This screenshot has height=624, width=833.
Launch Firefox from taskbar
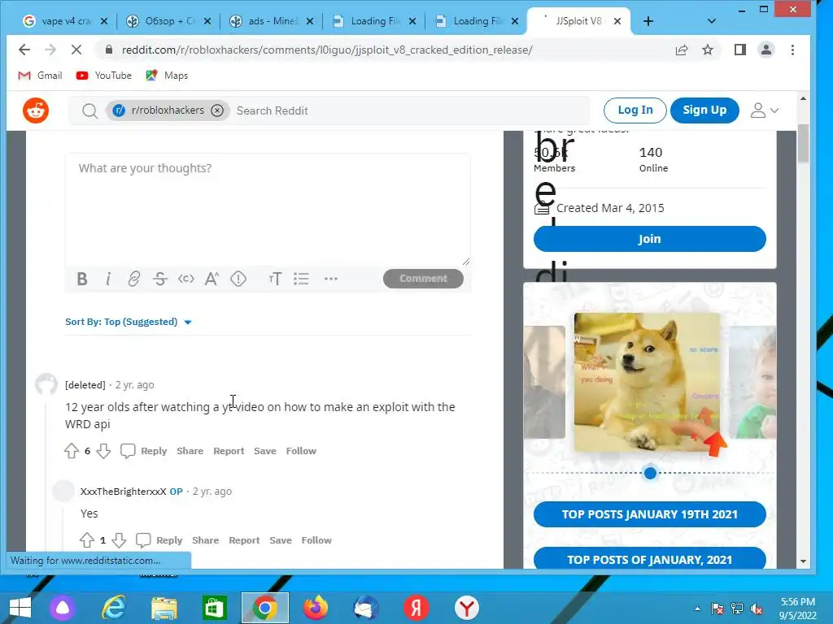coord(316,608)
